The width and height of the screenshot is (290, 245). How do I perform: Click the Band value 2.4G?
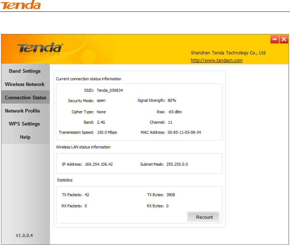coord(101,122)
